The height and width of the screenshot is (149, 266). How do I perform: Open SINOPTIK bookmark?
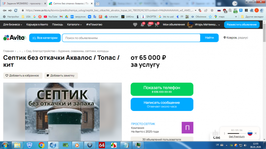[x=149, y=17]
